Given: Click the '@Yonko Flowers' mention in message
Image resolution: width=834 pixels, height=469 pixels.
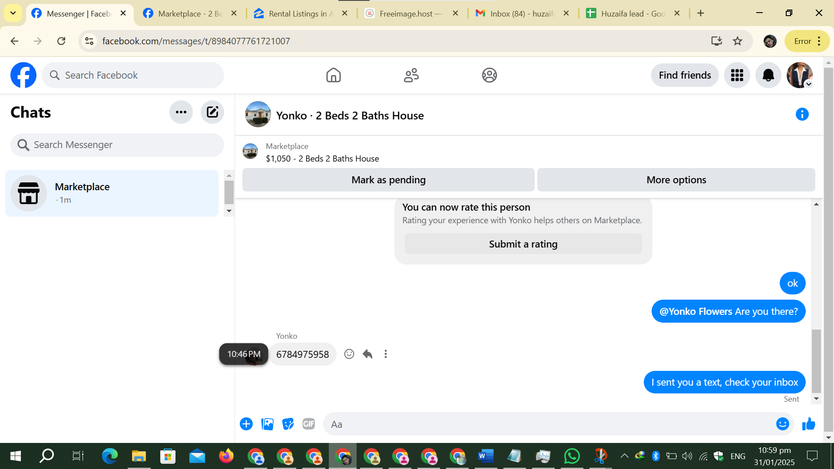Looking at the screenshot, I should click(x=696, y=311).
